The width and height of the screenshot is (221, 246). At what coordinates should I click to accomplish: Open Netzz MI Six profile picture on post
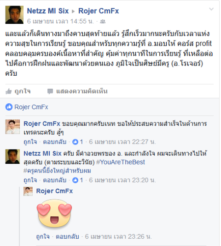click(x=14, y=15)
